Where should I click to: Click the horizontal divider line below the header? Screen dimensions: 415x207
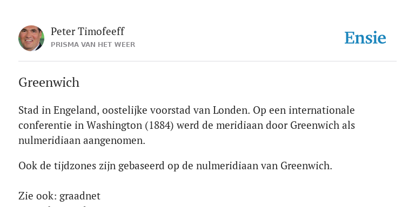(x=207, y=61)
